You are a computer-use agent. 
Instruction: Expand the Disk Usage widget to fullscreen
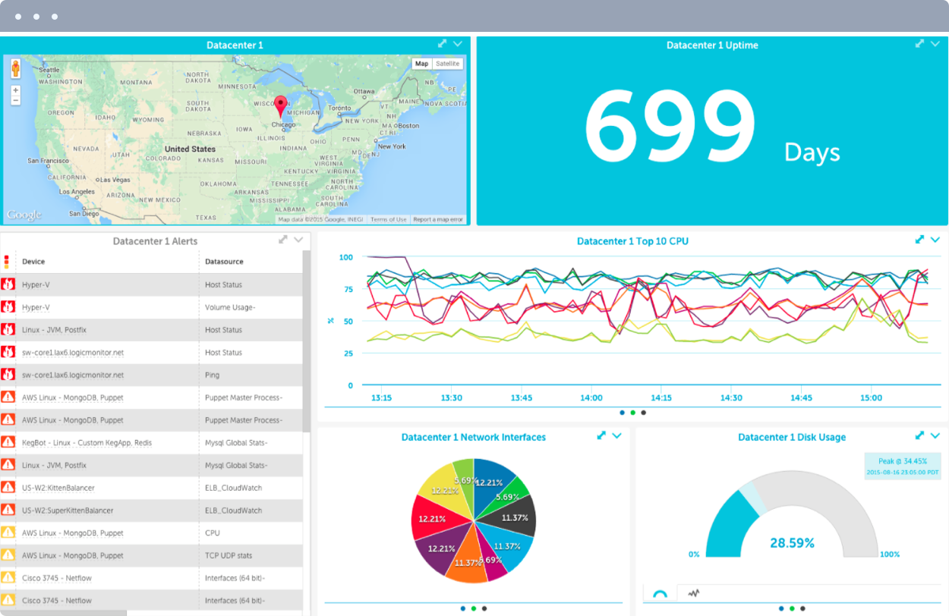(x=919, y=435)
